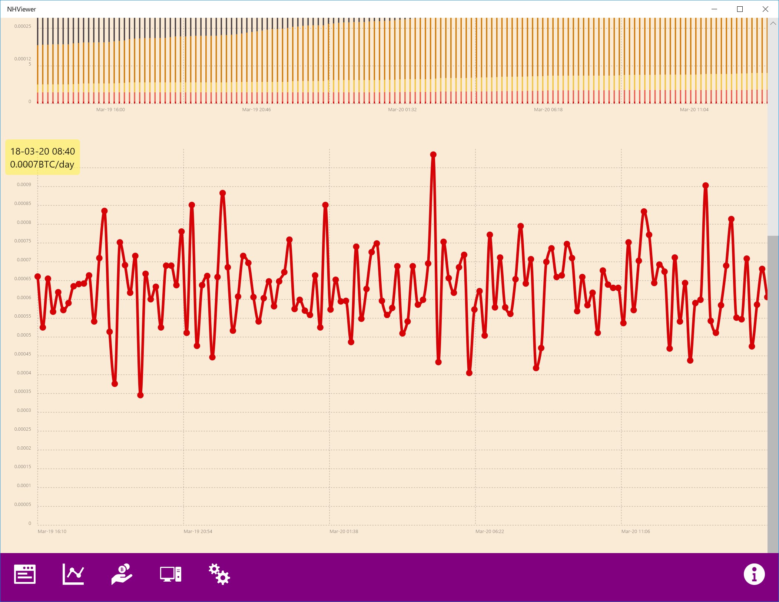Maximize the NHViewer window

pos(740,9)
